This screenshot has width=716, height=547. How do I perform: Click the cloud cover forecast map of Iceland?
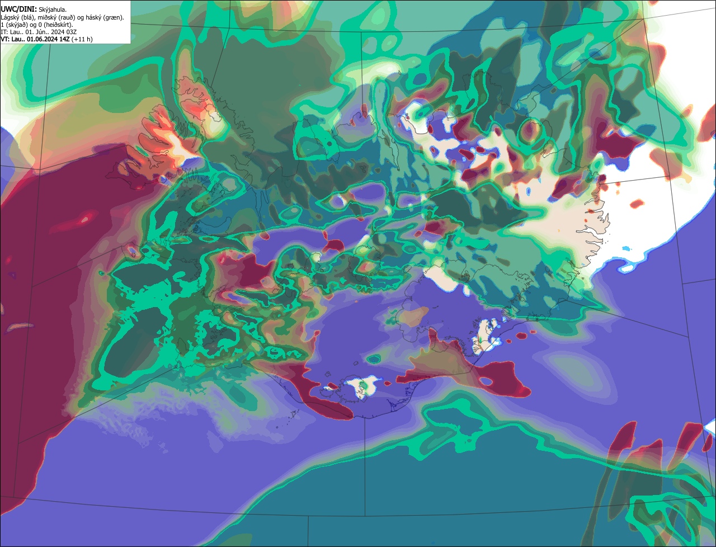click(x=358, y=273)
